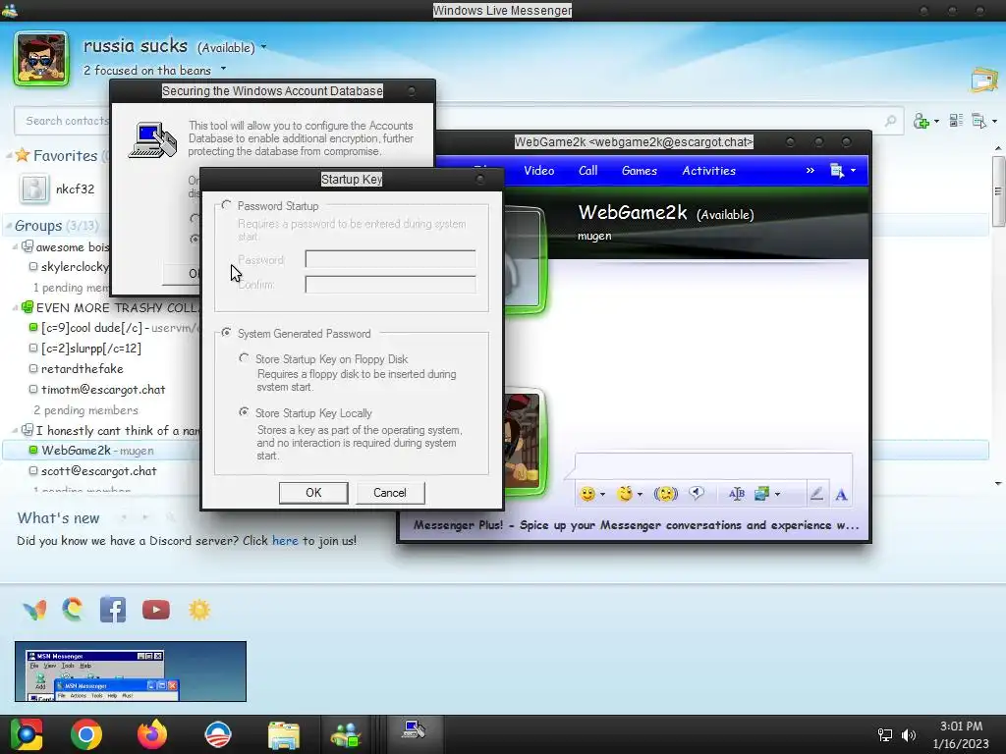This screenshot has height=754, width=1006.
Task: Click the Syskey computer icon on taskbar
Action: tap(414, 729)
